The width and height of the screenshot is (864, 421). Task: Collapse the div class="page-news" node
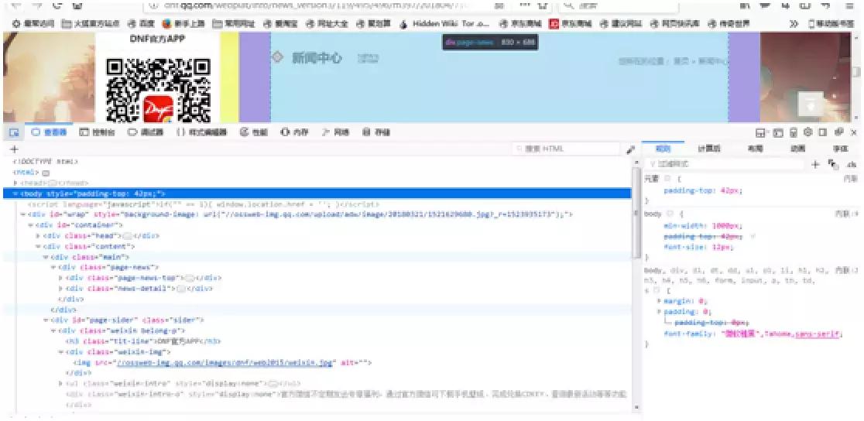pyautogui.click(x=53, y=267)
